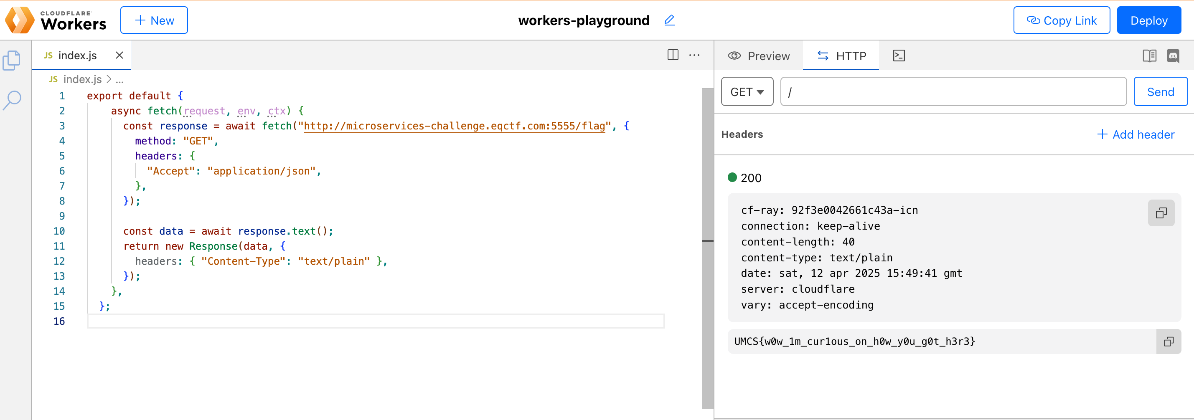Screen dimensions: 1194x420
Task: Create a new worker with New button
Action: 154,20
